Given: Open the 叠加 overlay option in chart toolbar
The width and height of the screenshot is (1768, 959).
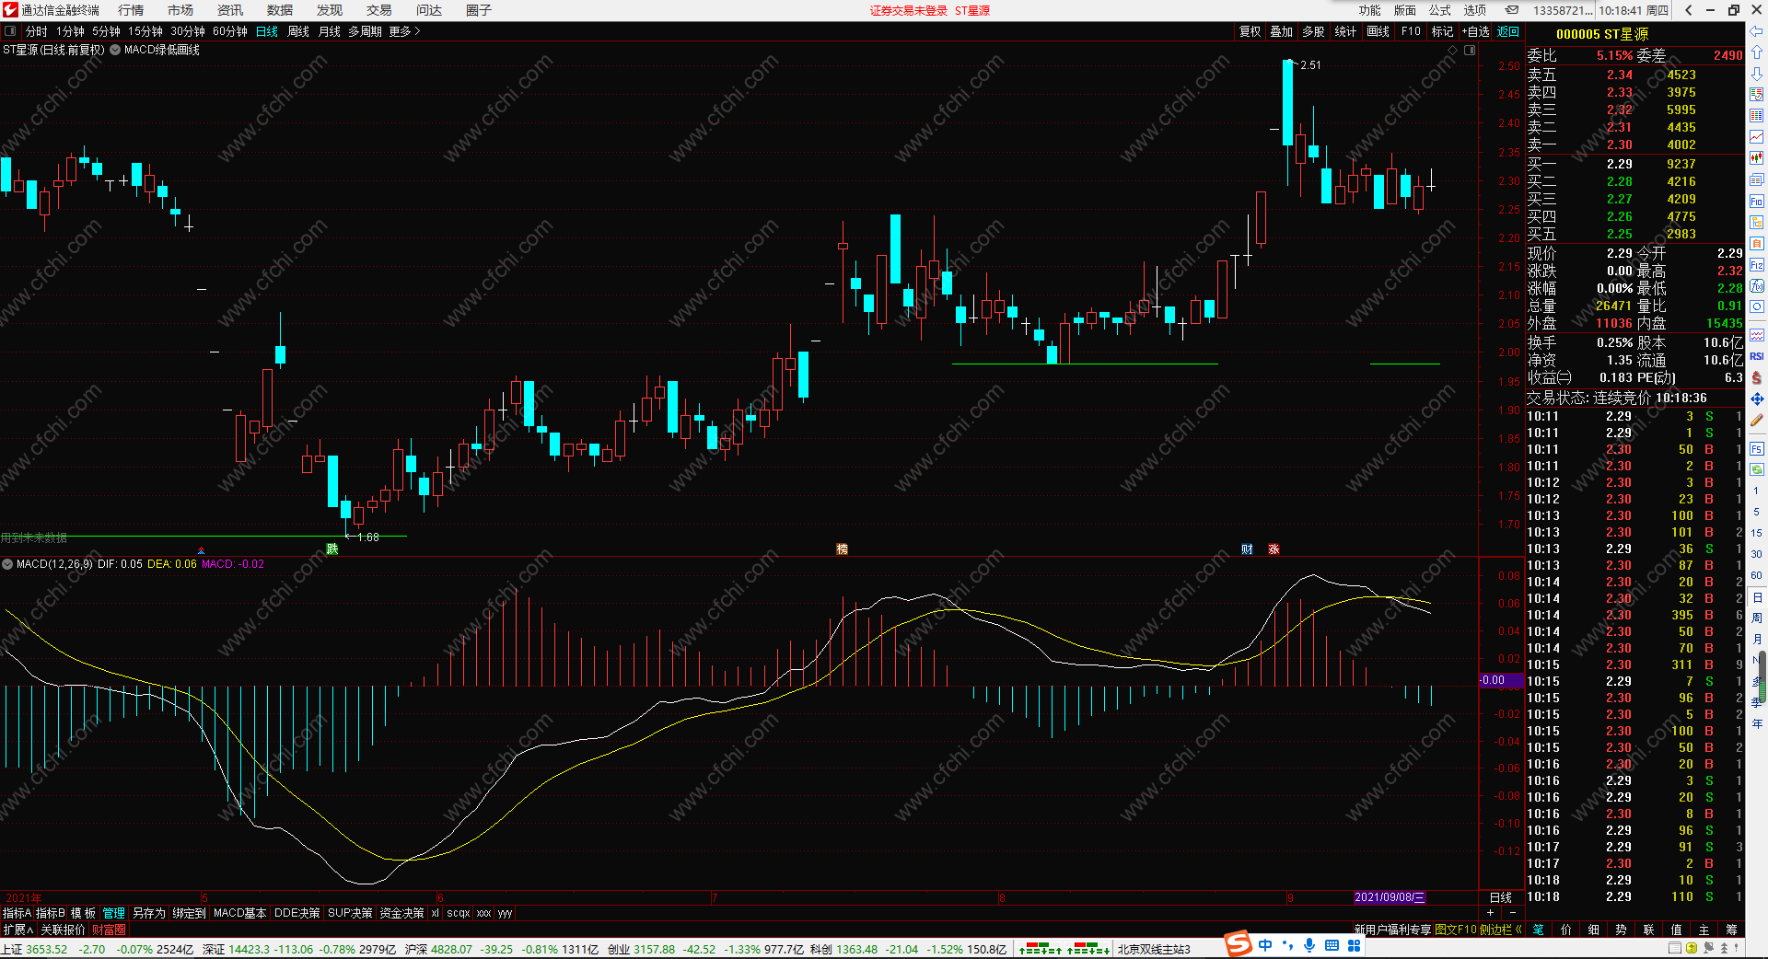Looking at the screenshot, I should pyautogui.click(x=1281, y=31).
